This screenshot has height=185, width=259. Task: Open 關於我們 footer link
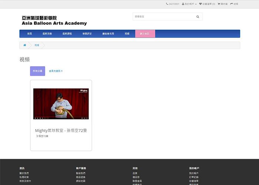coord(24,173)
